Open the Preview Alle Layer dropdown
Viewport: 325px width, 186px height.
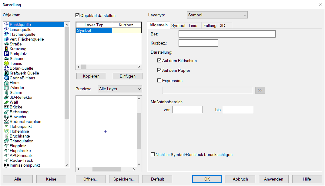point(120,89)
